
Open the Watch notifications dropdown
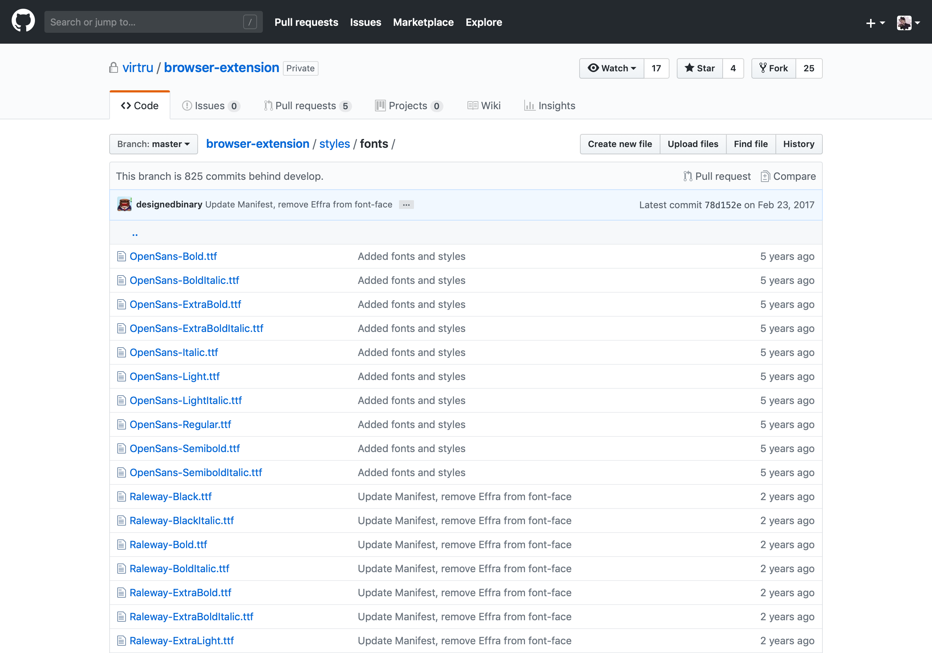(612, 68)
